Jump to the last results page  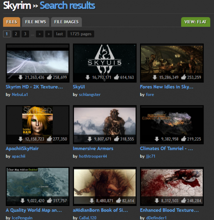[x=60, y=34]
